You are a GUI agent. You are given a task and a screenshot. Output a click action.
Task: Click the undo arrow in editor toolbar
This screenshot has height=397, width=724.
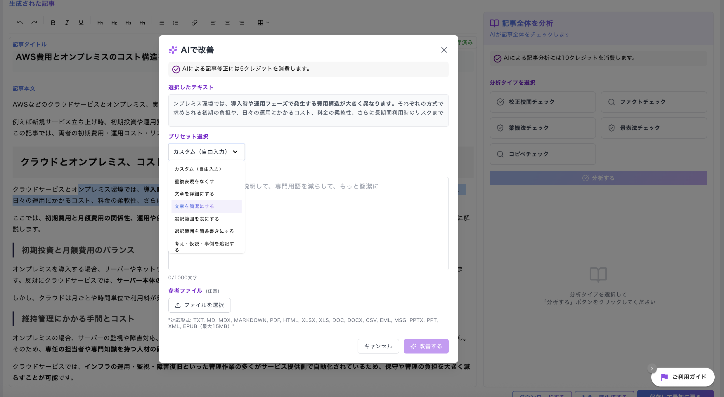pos(20,23)
